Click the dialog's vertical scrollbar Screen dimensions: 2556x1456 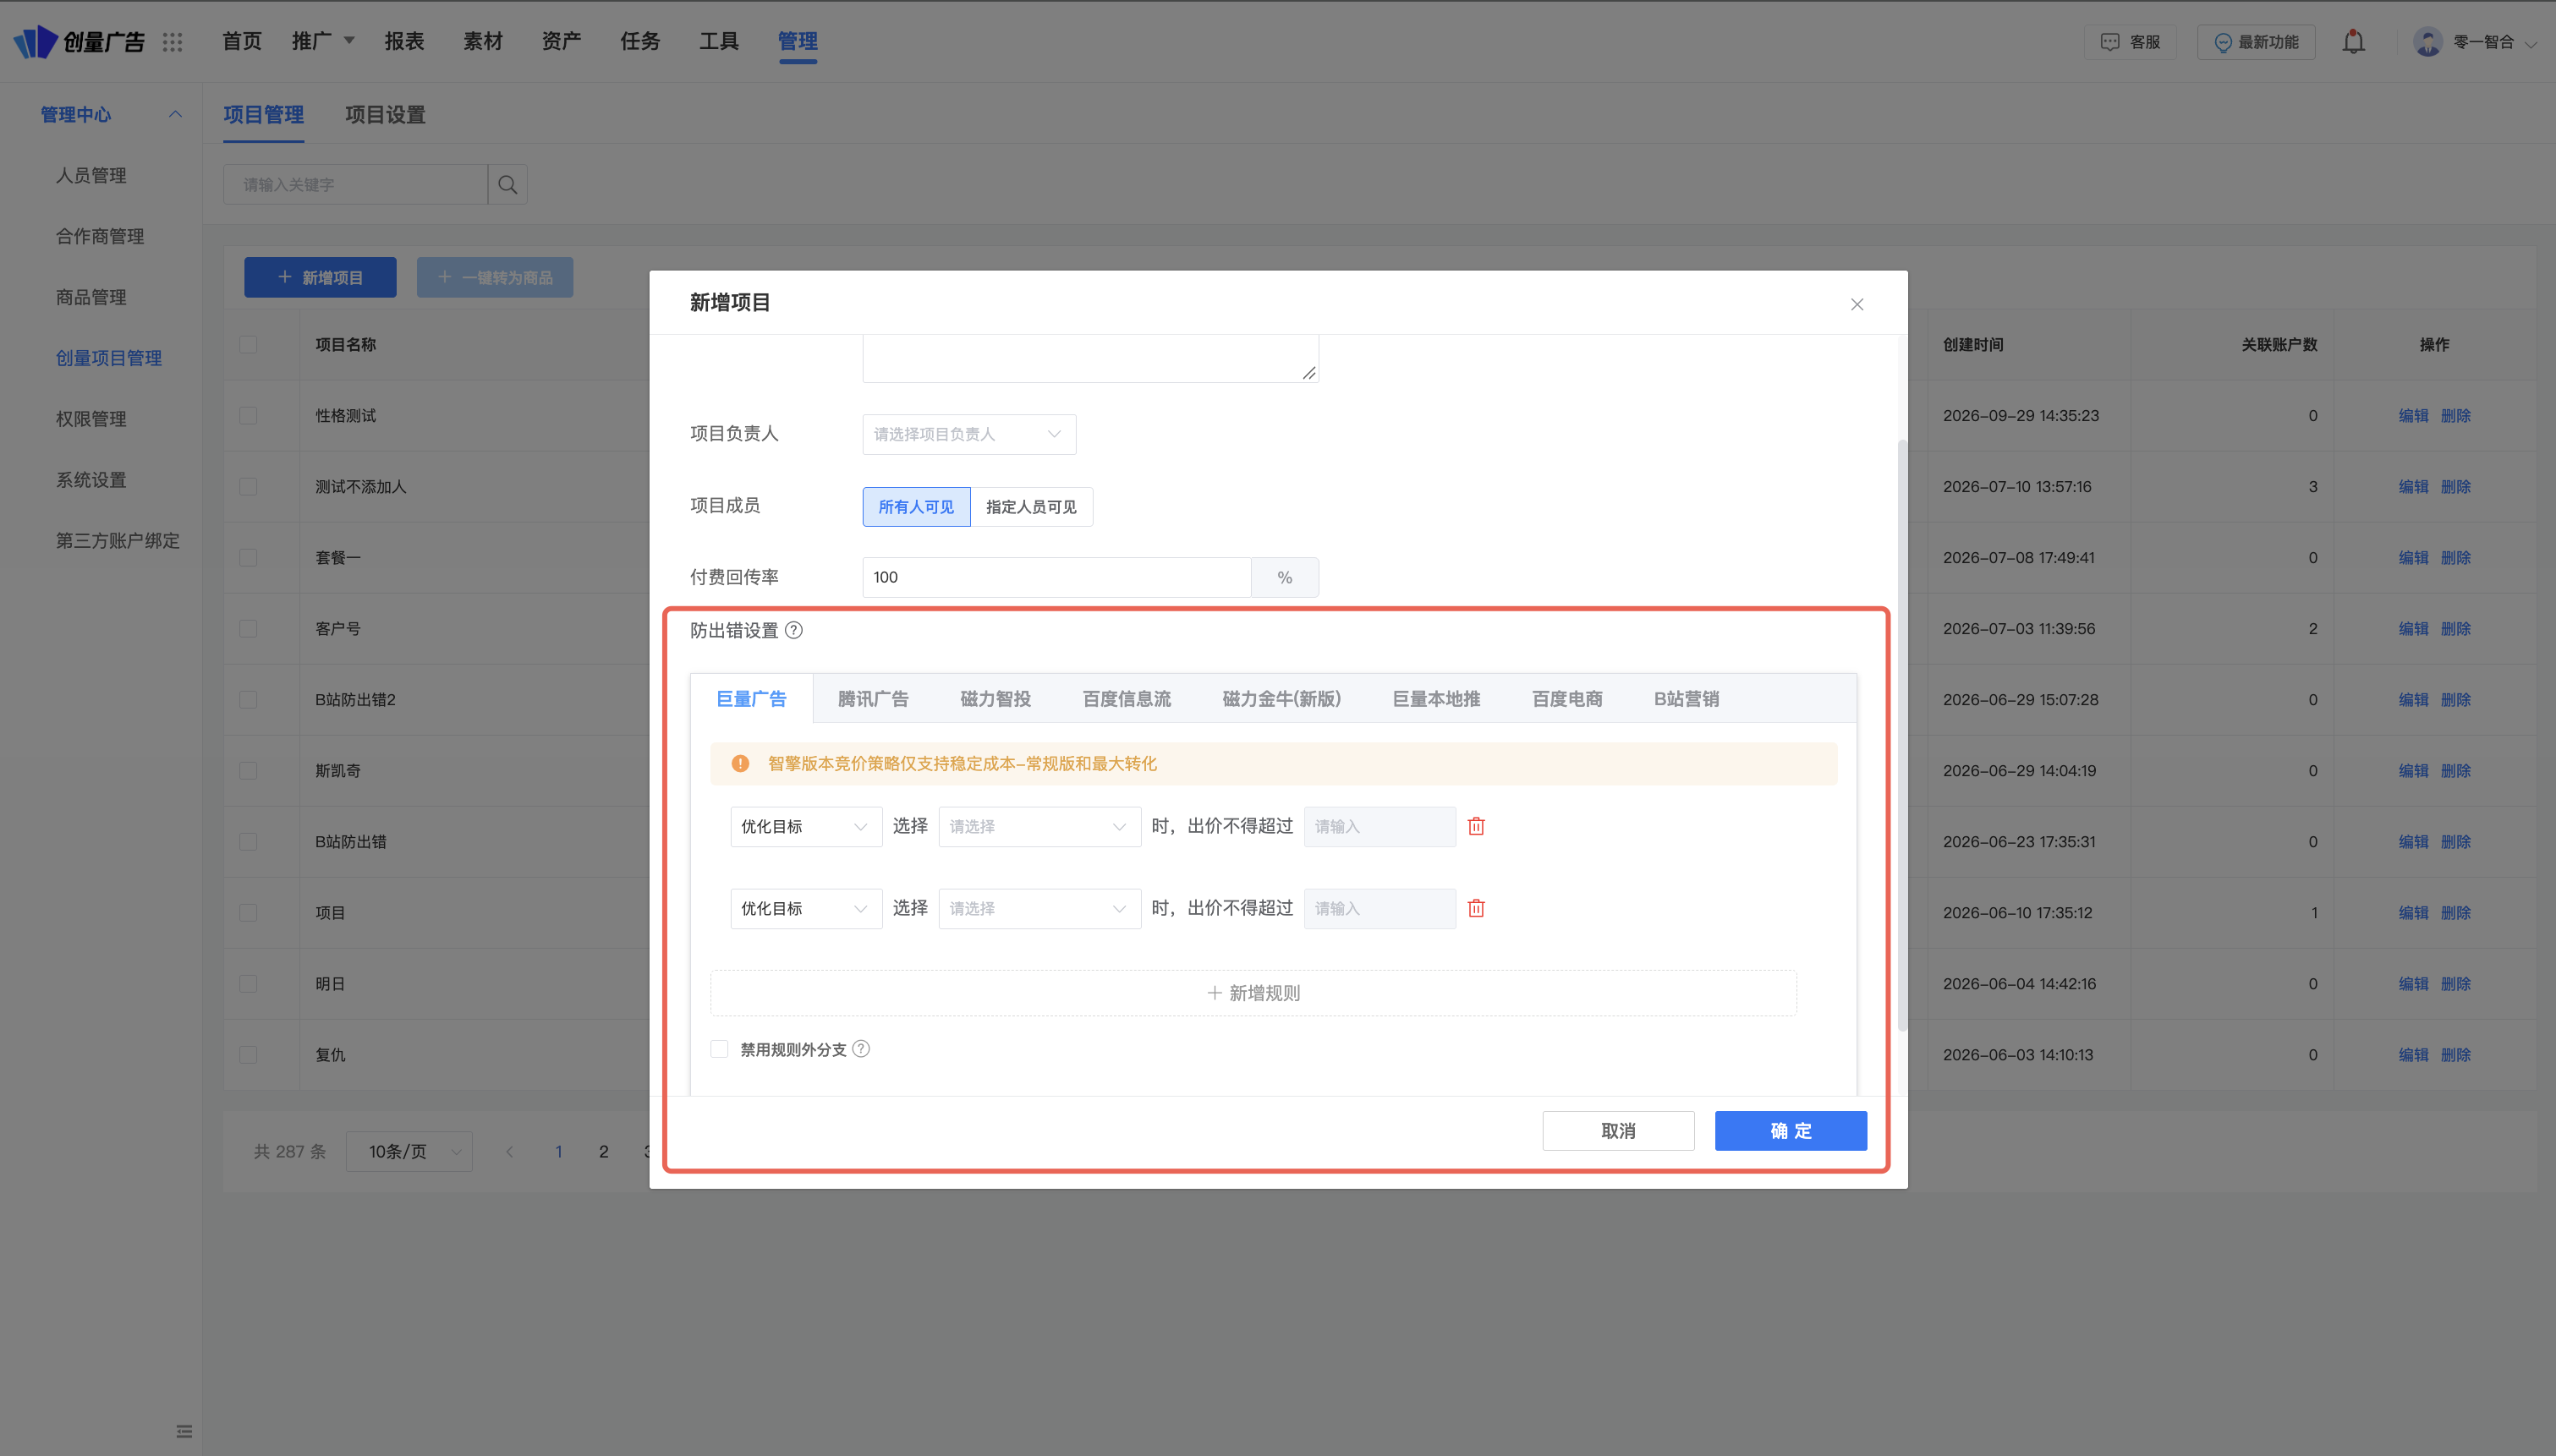tap(1902, 735)
